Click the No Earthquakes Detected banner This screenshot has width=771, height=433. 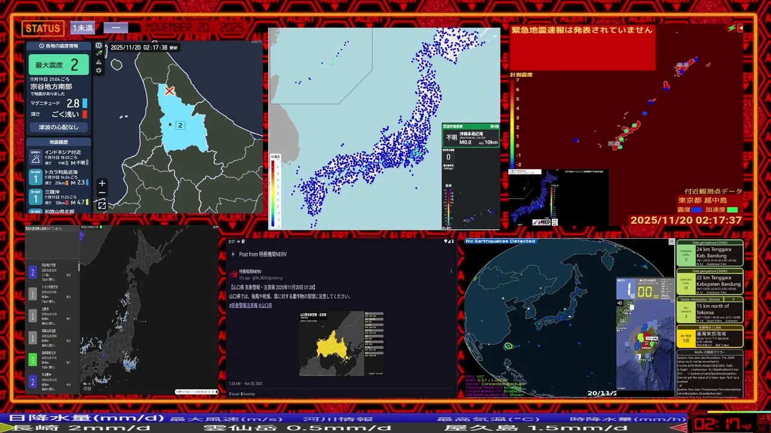tap(501, 241)
